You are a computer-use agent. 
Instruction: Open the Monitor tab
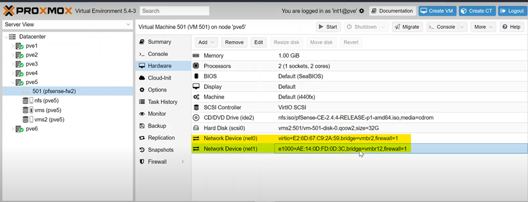[163, 114]
